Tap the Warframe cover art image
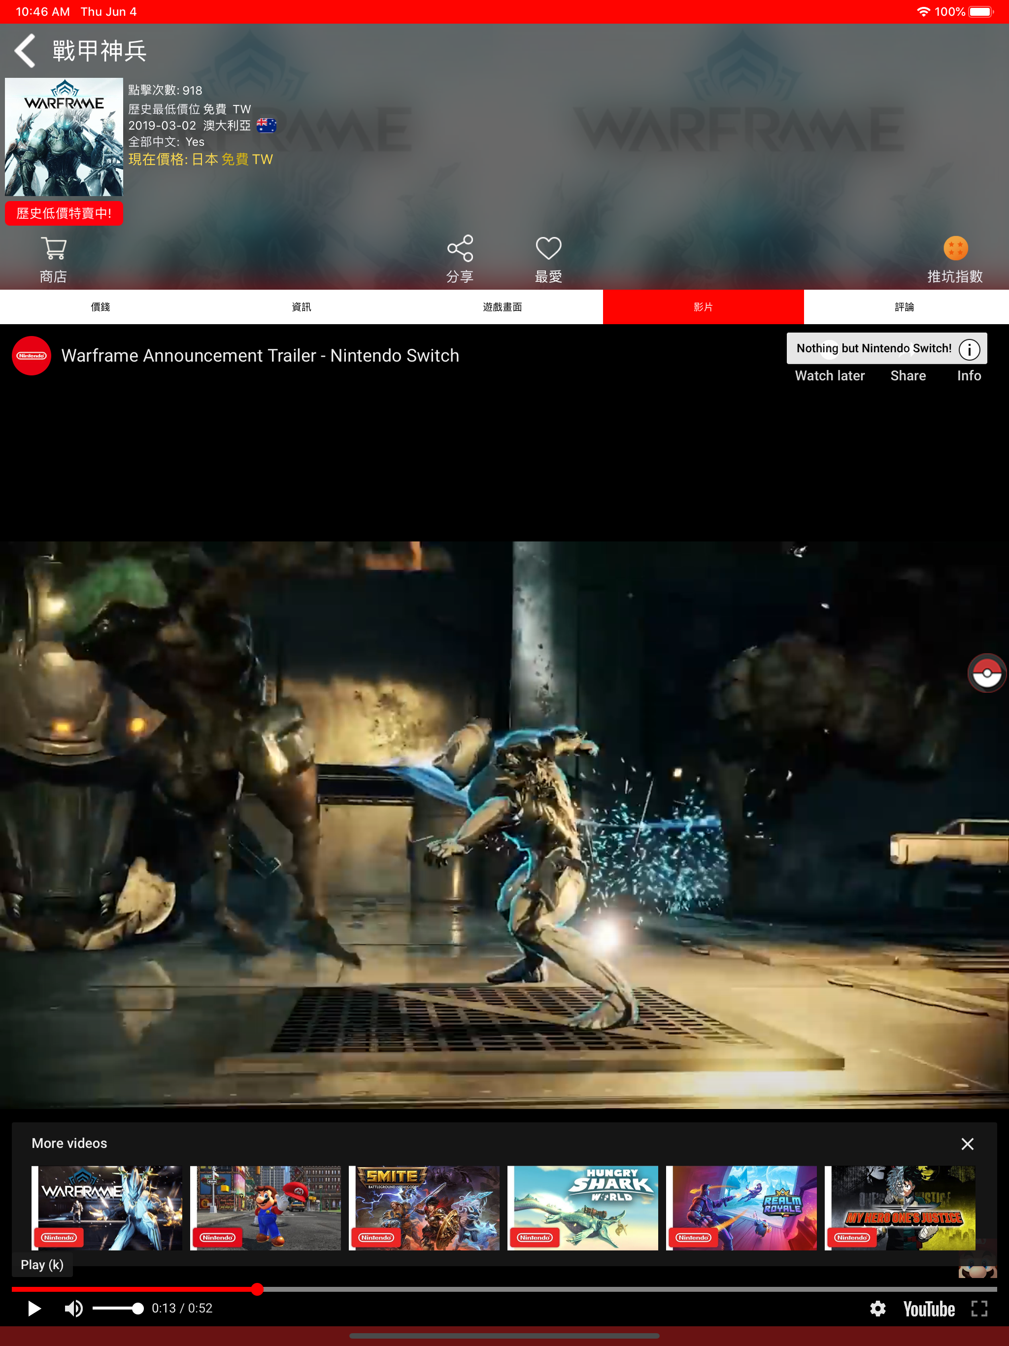1009x1346 pixels. pyautogui.click(x=64, y=137)
